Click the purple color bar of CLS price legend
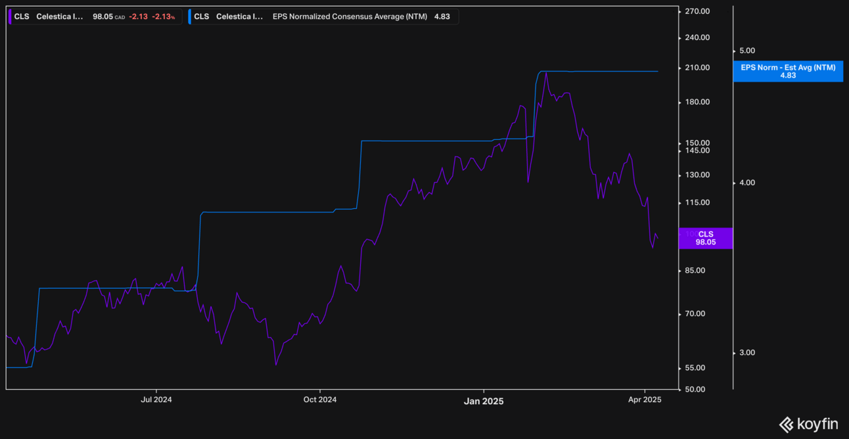849x439 pixels. (10, 16)
